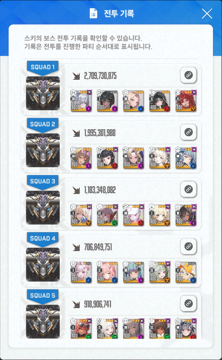Viewport: 222px width, 360px height.
Task: Click the link icon for Squad 2
Action: pos(188,132)
